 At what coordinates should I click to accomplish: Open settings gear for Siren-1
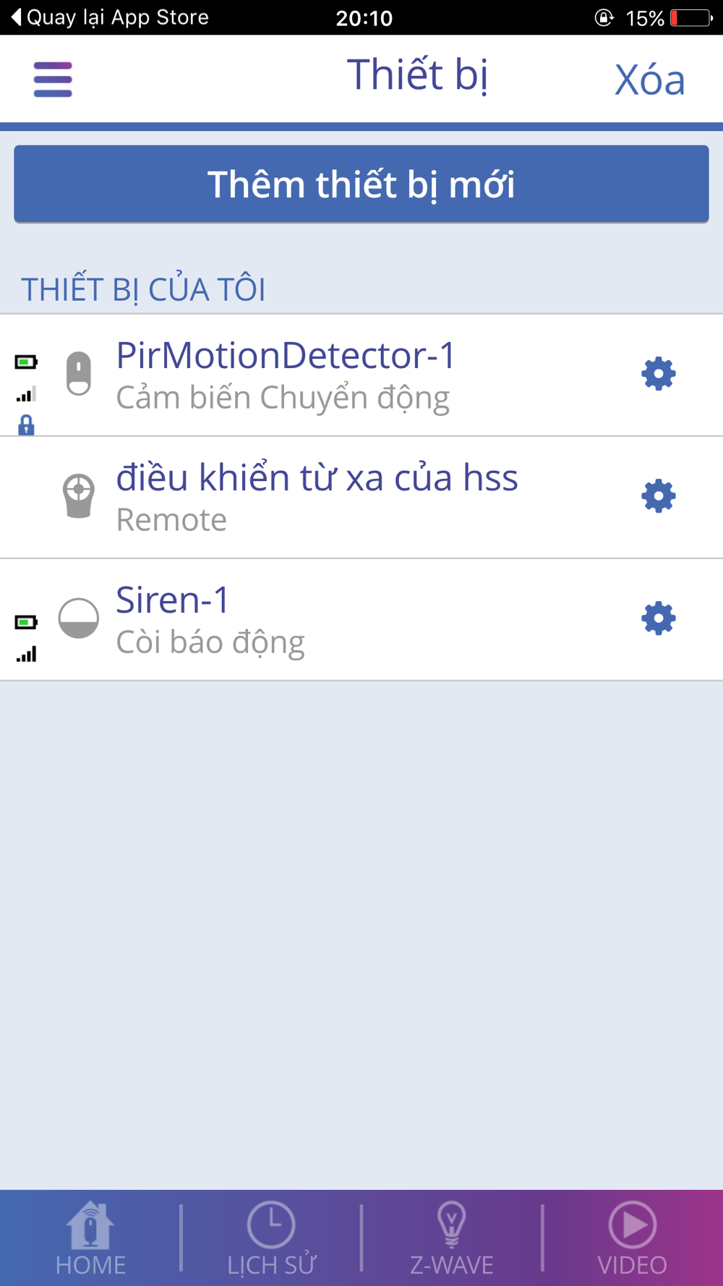click(x=658, y=618)
